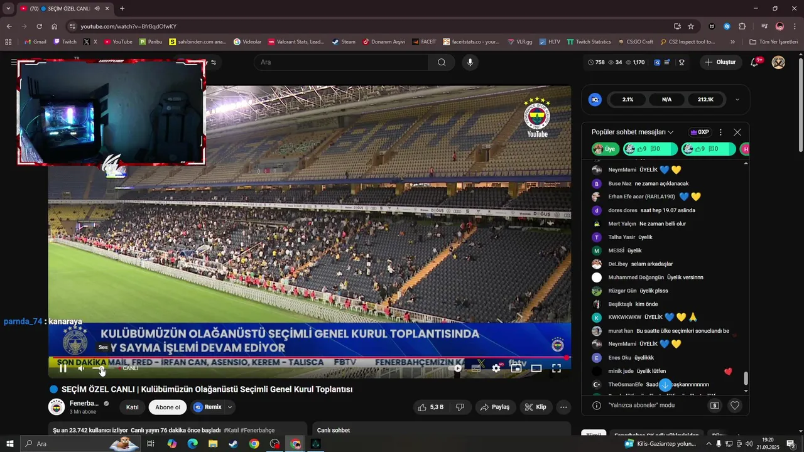Open the Tüm Yer İşaretleri folder
The width and height of the screenshot is (804, 452).
point(773,42)
